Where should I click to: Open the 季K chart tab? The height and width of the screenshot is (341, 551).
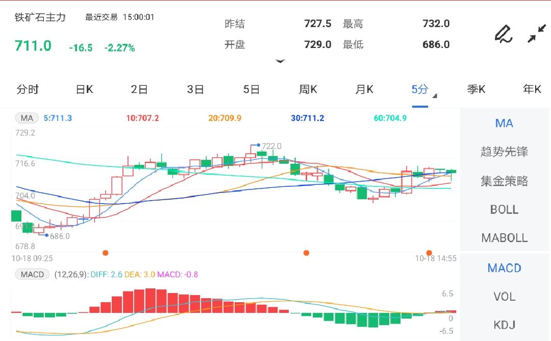(x=476, y=89)
